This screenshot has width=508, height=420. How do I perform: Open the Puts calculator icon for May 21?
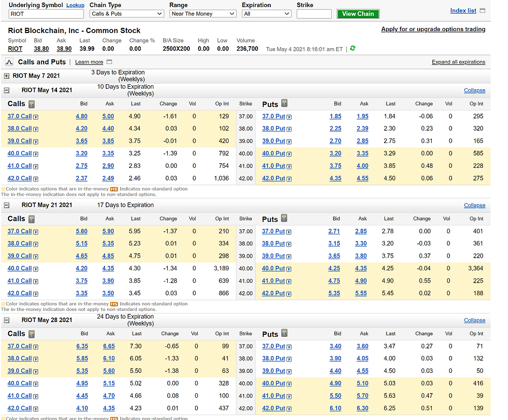click(284, 218)
